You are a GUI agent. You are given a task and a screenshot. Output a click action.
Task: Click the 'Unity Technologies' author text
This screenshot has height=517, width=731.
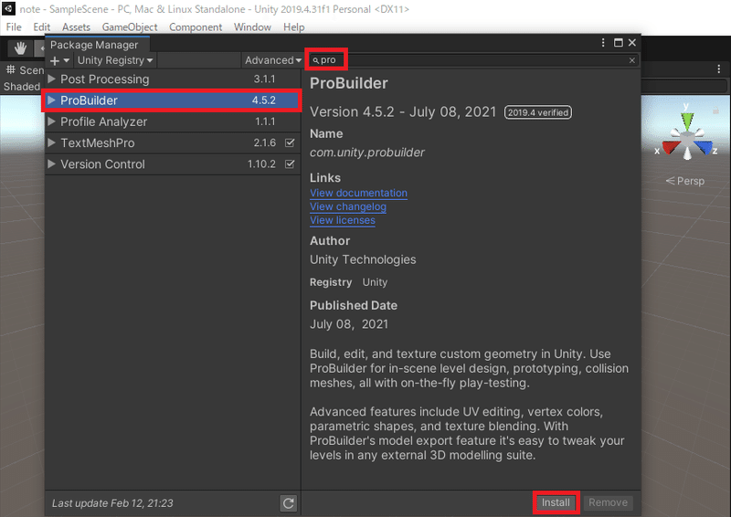click(x=363, y=259)
